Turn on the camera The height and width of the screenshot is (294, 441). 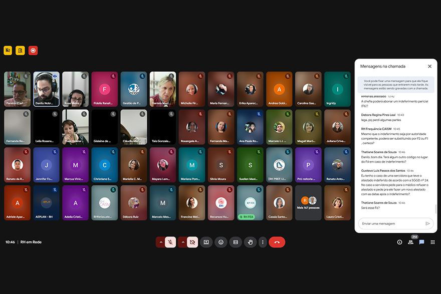click(192, 242)
